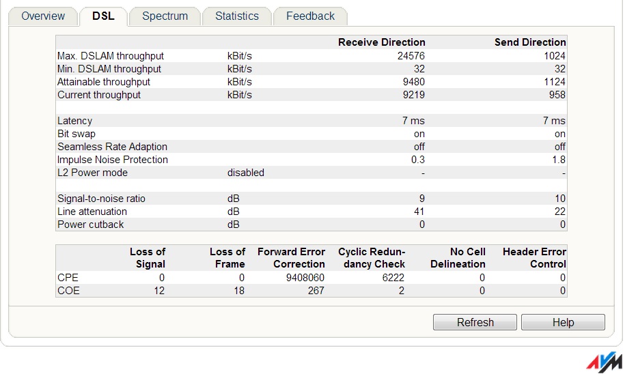Select COE loss of frame value 18
Screen dimensions: 638x374
pyautogui.click(x=239, y=291)
